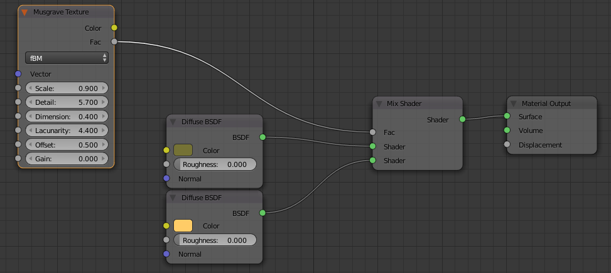This screenshot has width=611, height=273.
Task: Click the Musgrave Color output socket
Action: pyautogui.click(x=114, y=28)
